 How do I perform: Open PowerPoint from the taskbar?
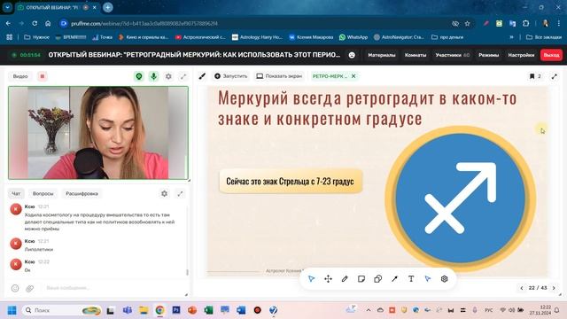pyautogui.click(x=192, y=310)
